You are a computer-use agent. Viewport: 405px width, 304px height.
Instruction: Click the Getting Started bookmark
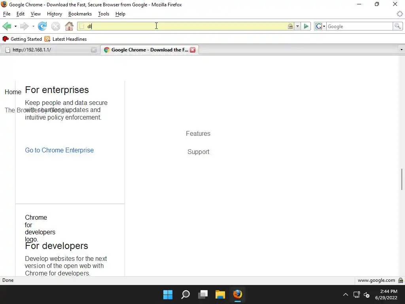pyautogui.click(x=22, y=39)
